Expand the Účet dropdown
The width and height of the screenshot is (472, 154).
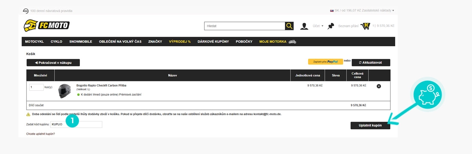tap(318, 26)
